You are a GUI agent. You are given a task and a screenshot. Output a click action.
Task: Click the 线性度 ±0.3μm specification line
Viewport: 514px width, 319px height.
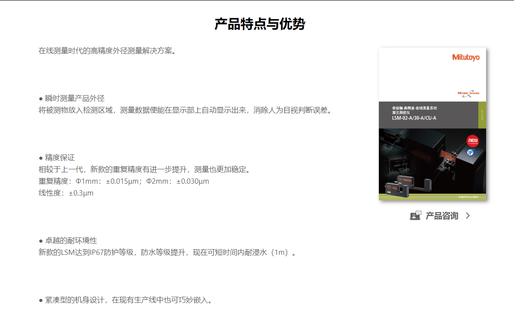(x=66, y=193)
